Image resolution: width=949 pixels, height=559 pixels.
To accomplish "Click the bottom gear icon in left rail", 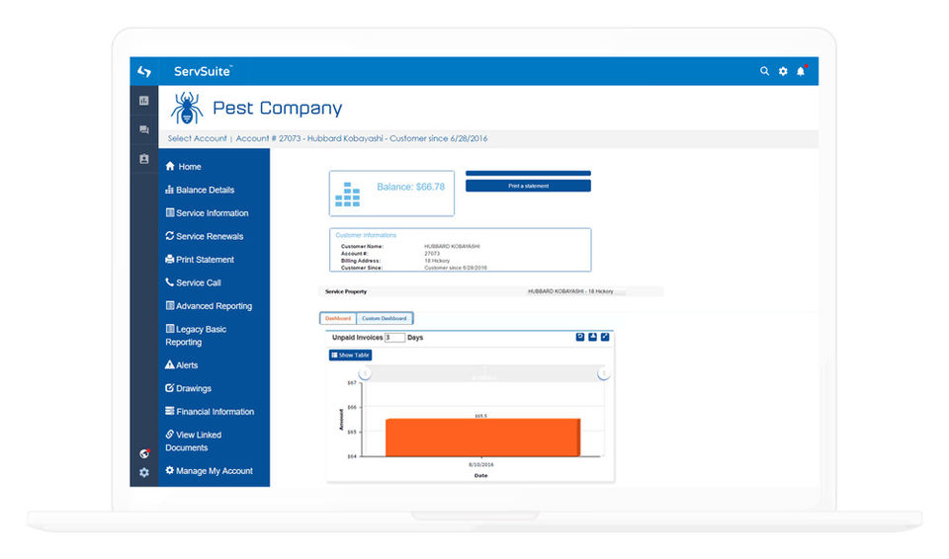I will [144, 472].
